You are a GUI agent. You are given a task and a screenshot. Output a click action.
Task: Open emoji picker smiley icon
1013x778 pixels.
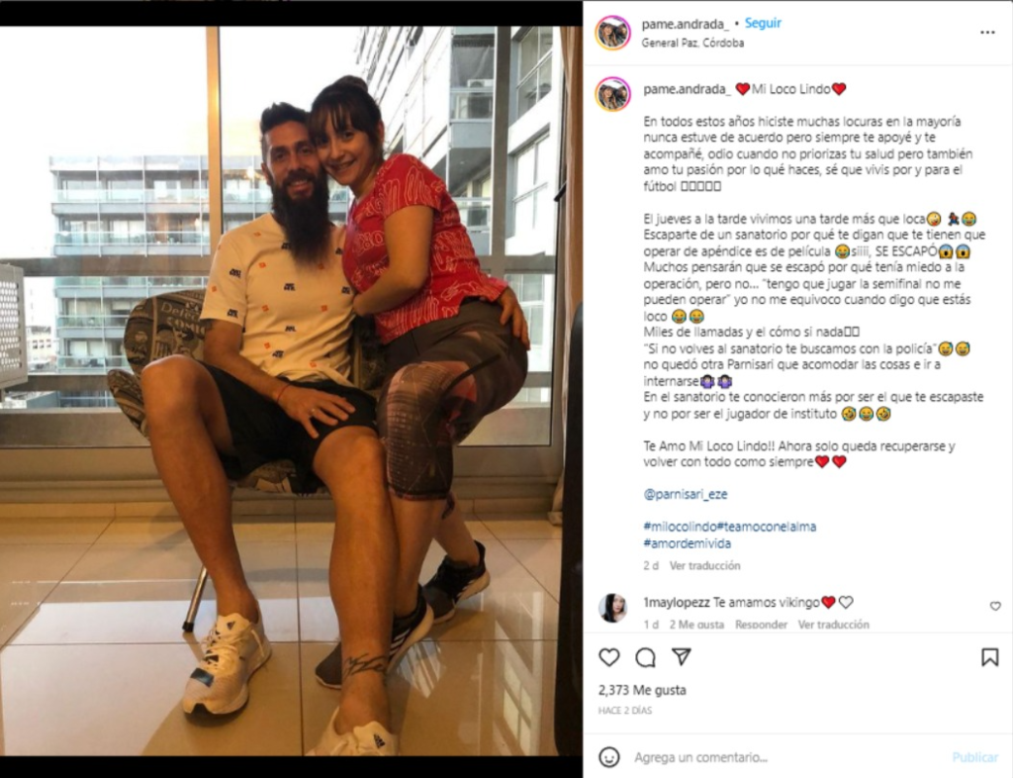click(608, 756)
